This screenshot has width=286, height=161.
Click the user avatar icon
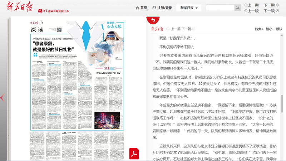[154, 8]
